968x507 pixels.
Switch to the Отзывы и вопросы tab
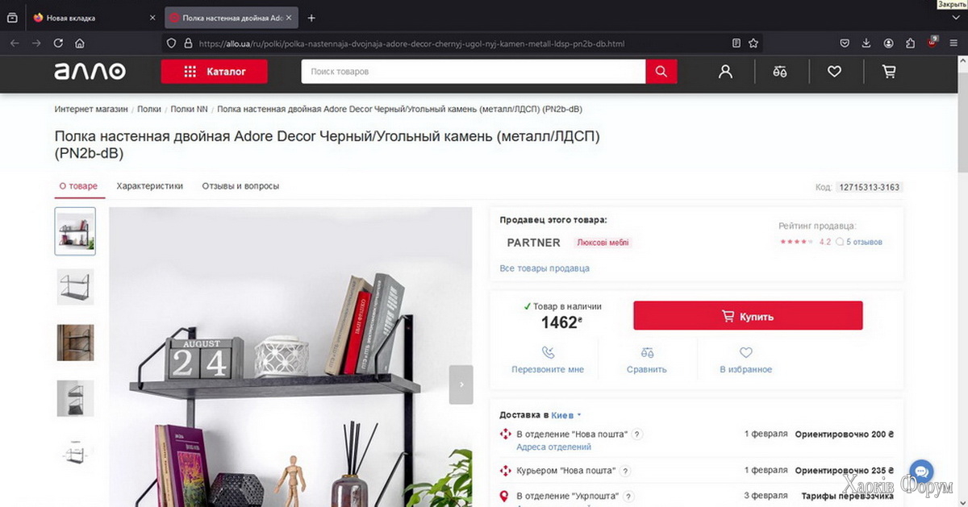(x=240, y=186)
